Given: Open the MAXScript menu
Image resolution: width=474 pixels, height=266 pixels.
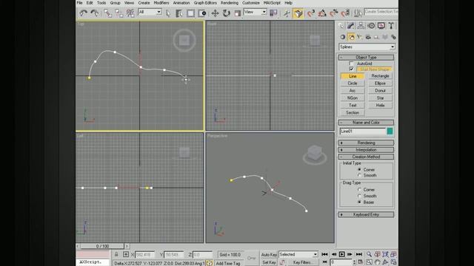Looking at the screenshot, I should tap(272, 3).
